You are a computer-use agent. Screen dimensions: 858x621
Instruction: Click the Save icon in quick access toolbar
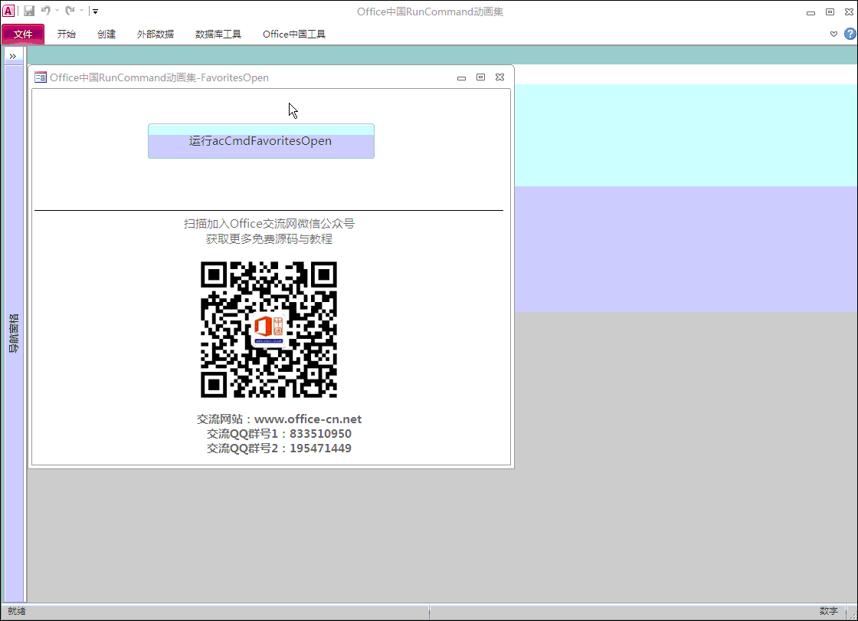29,11
